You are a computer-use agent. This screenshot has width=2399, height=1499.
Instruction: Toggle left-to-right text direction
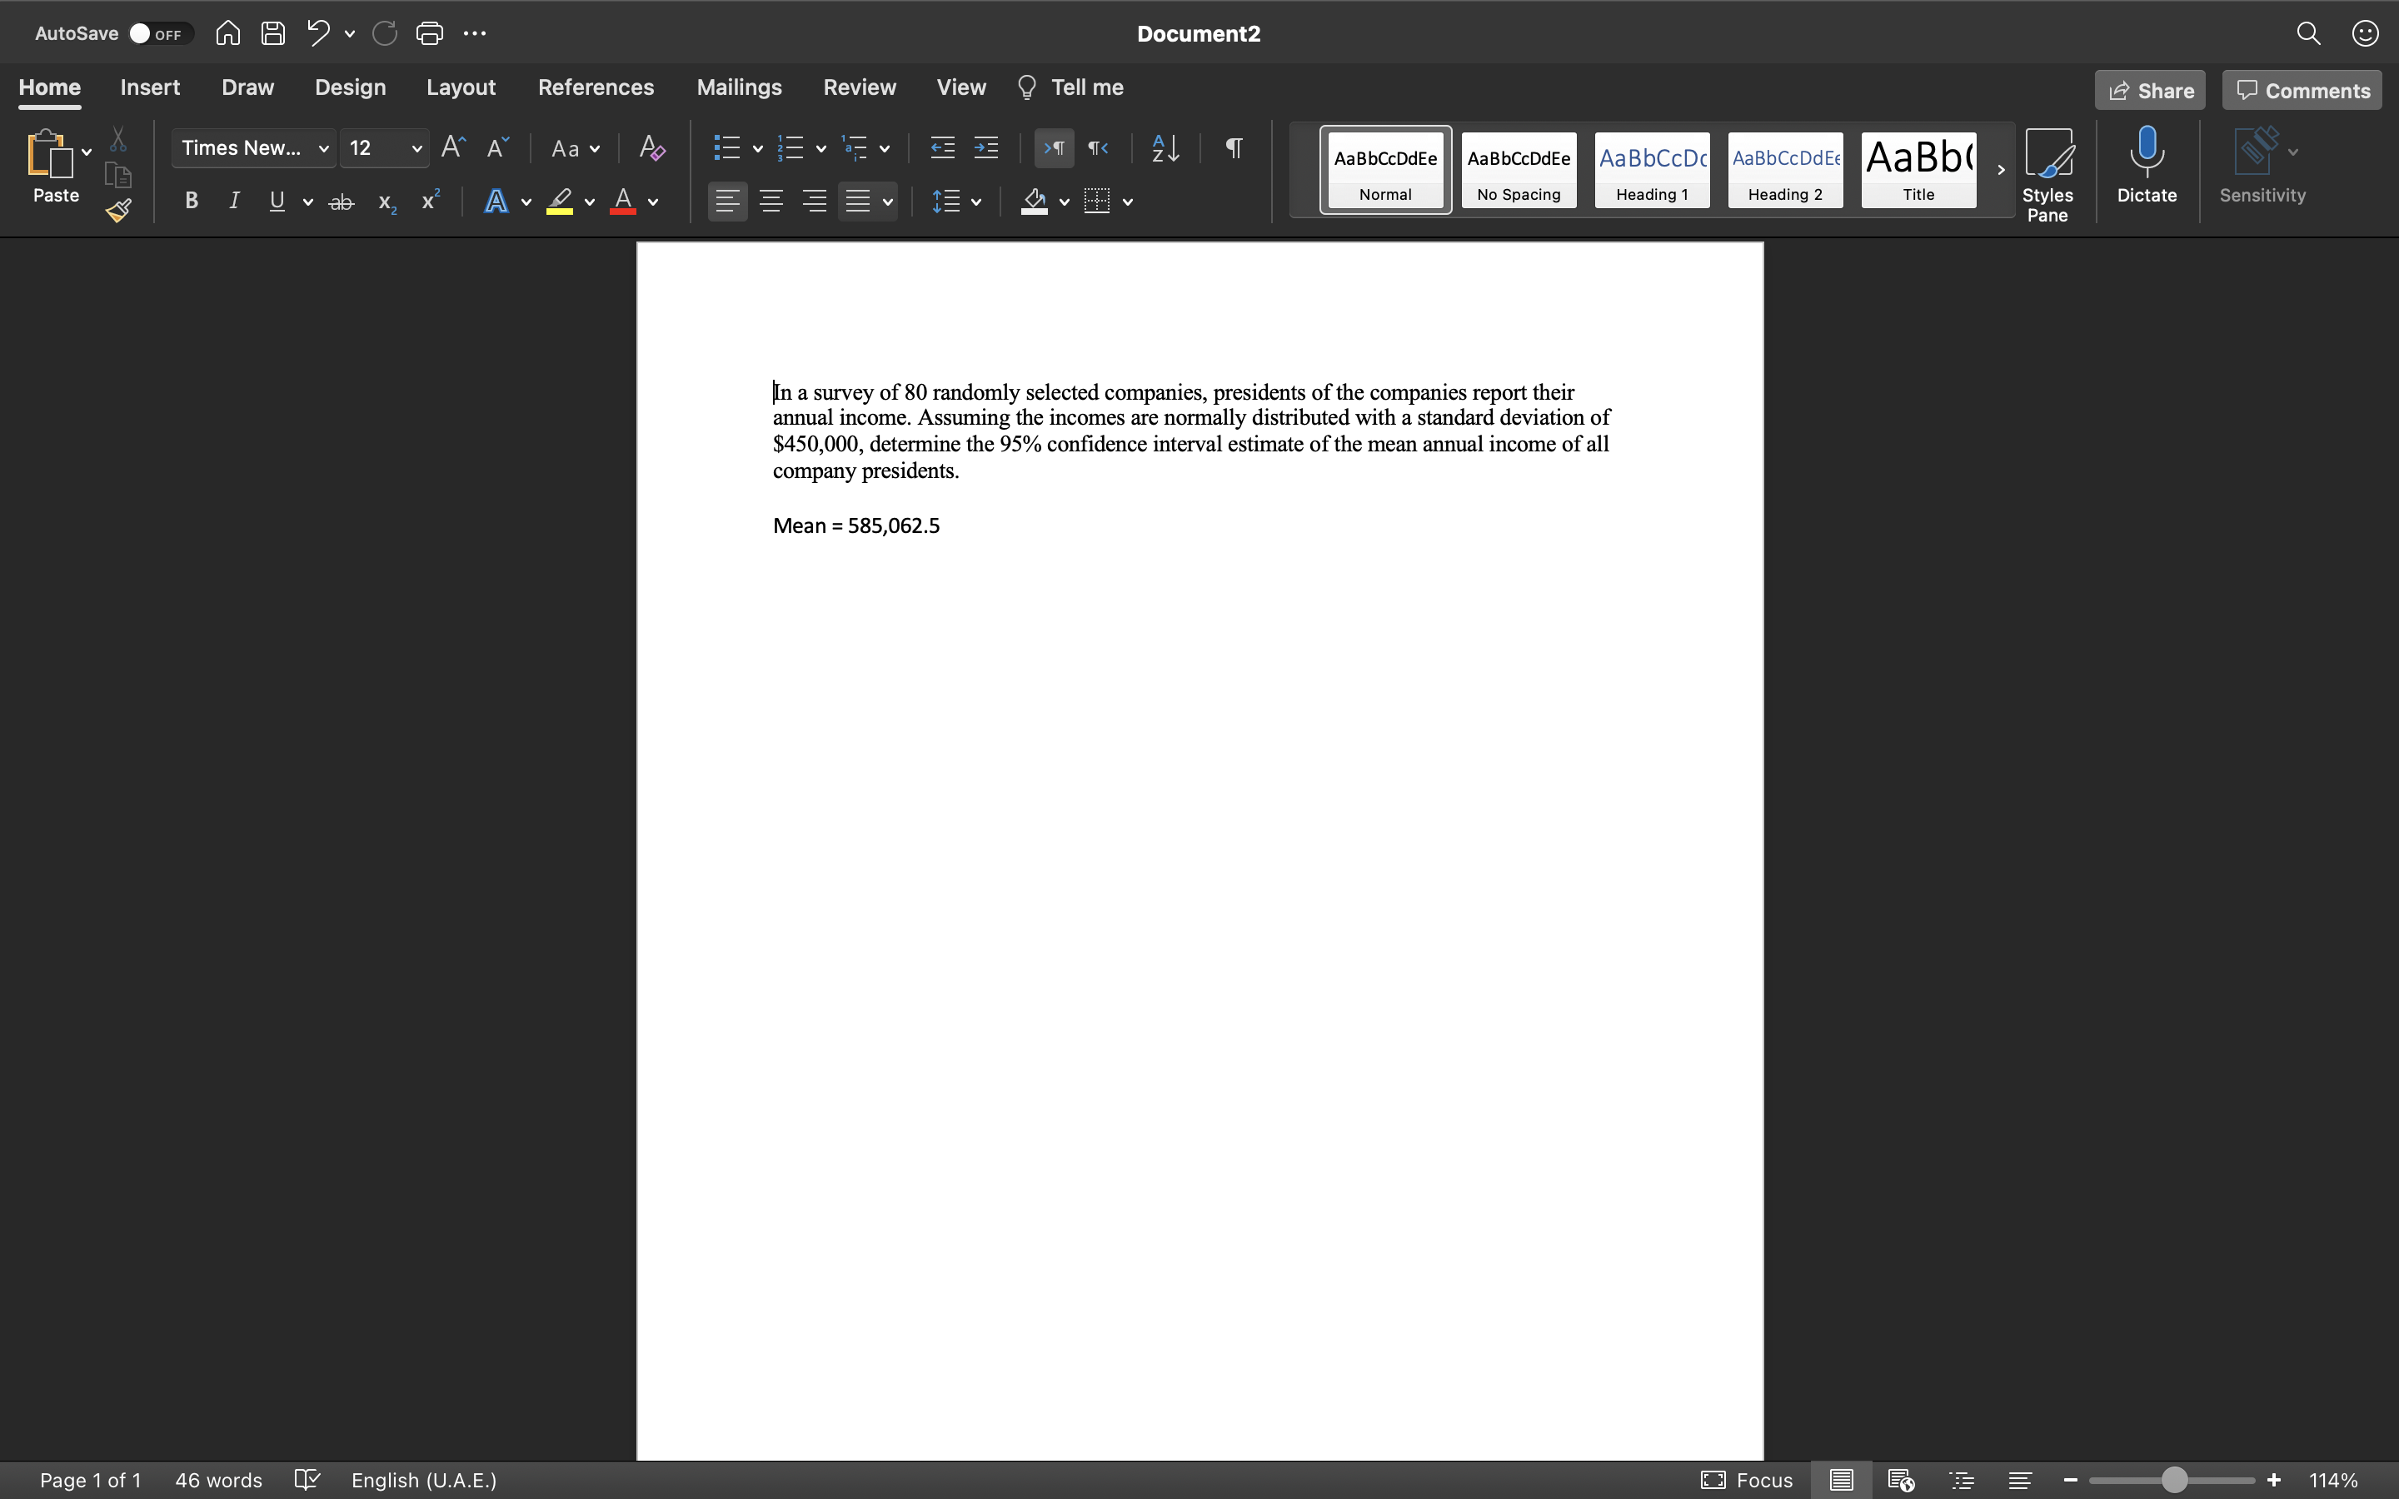pos(1054,147)
